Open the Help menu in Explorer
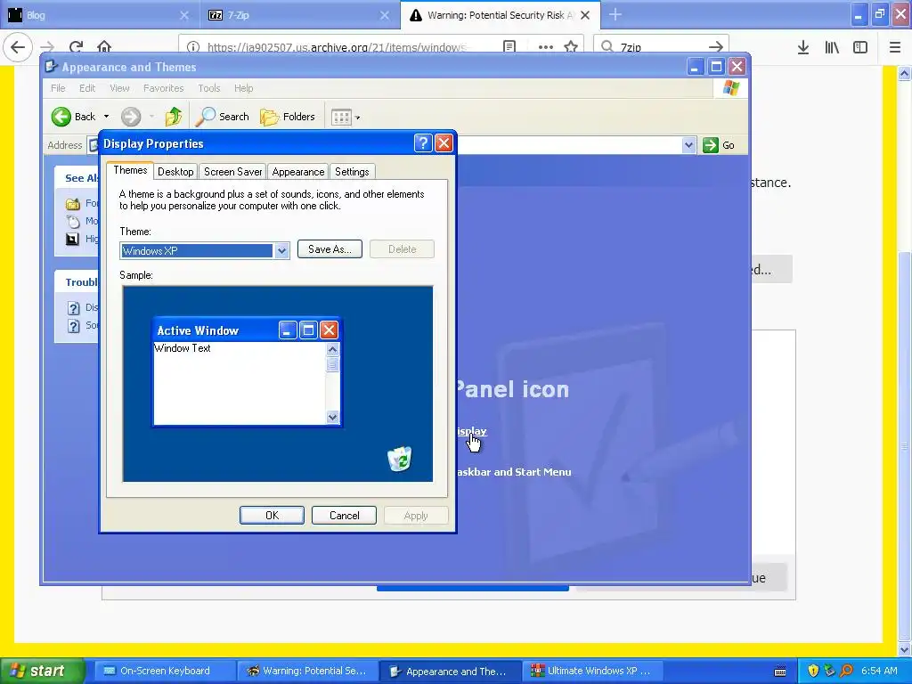 tap(244, 88)
